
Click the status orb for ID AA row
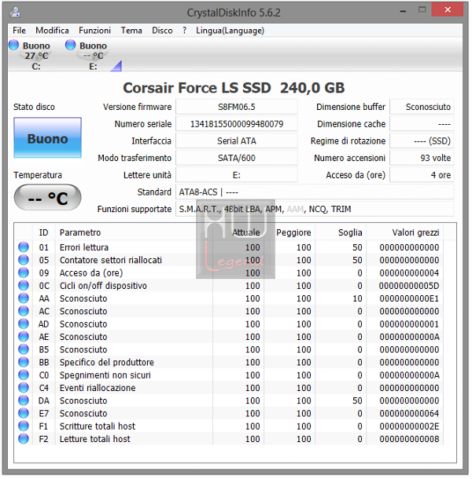[24, 298]
